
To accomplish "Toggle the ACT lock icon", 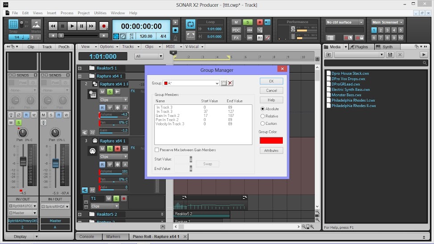I will coord(359,37).
